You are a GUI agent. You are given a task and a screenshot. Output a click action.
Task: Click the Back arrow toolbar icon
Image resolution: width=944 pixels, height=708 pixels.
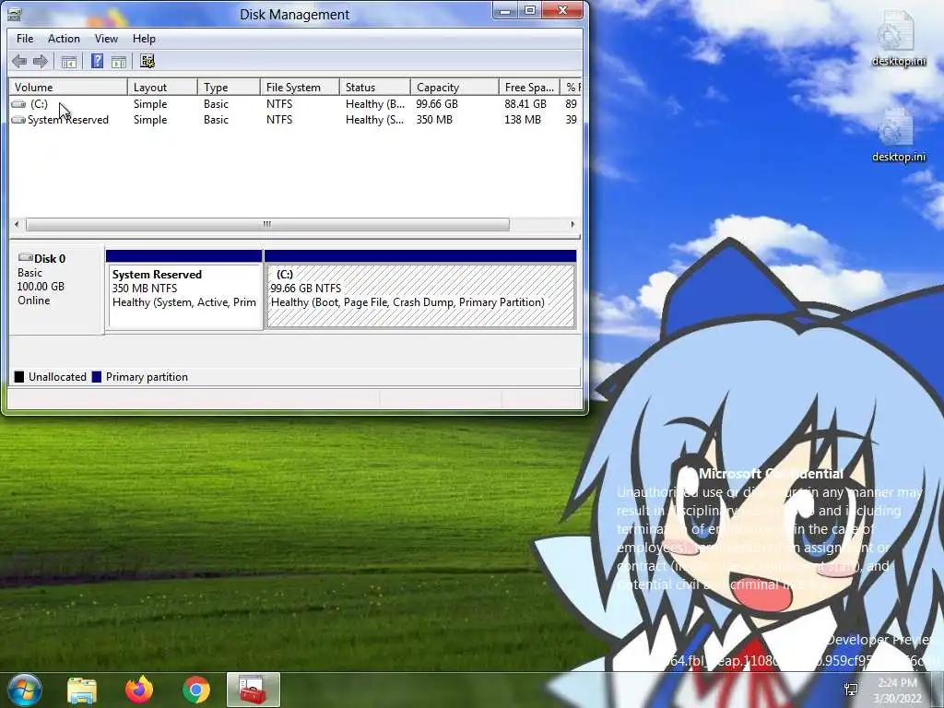[19, 61]
